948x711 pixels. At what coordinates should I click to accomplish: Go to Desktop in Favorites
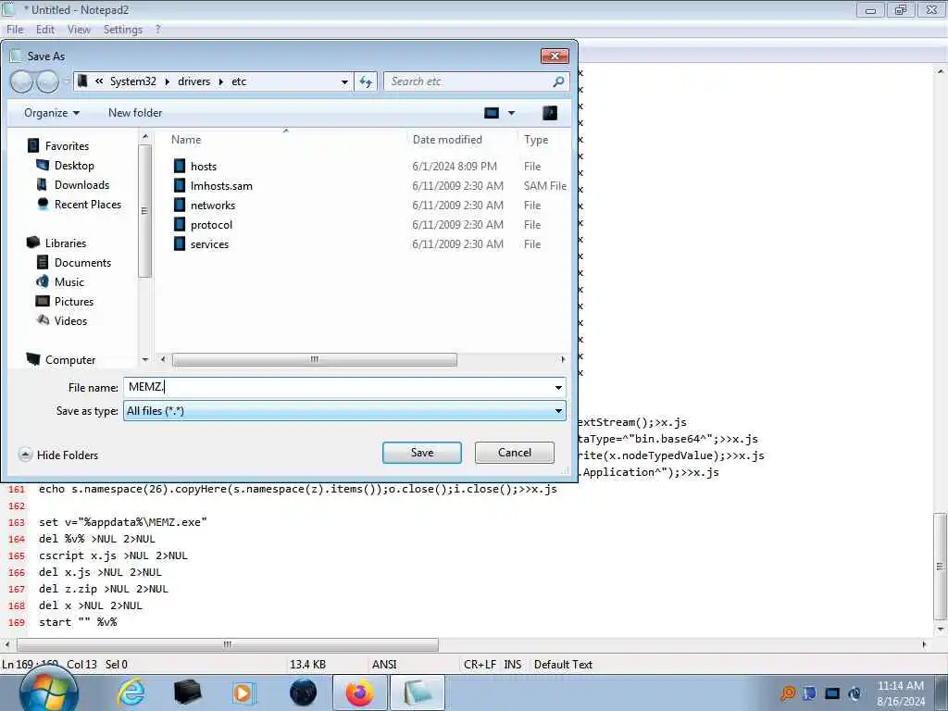[74, 165]
